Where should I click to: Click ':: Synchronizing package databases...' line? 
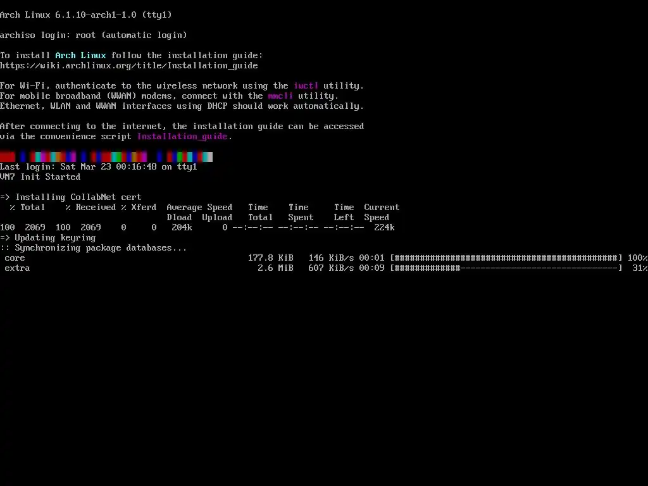94,248
